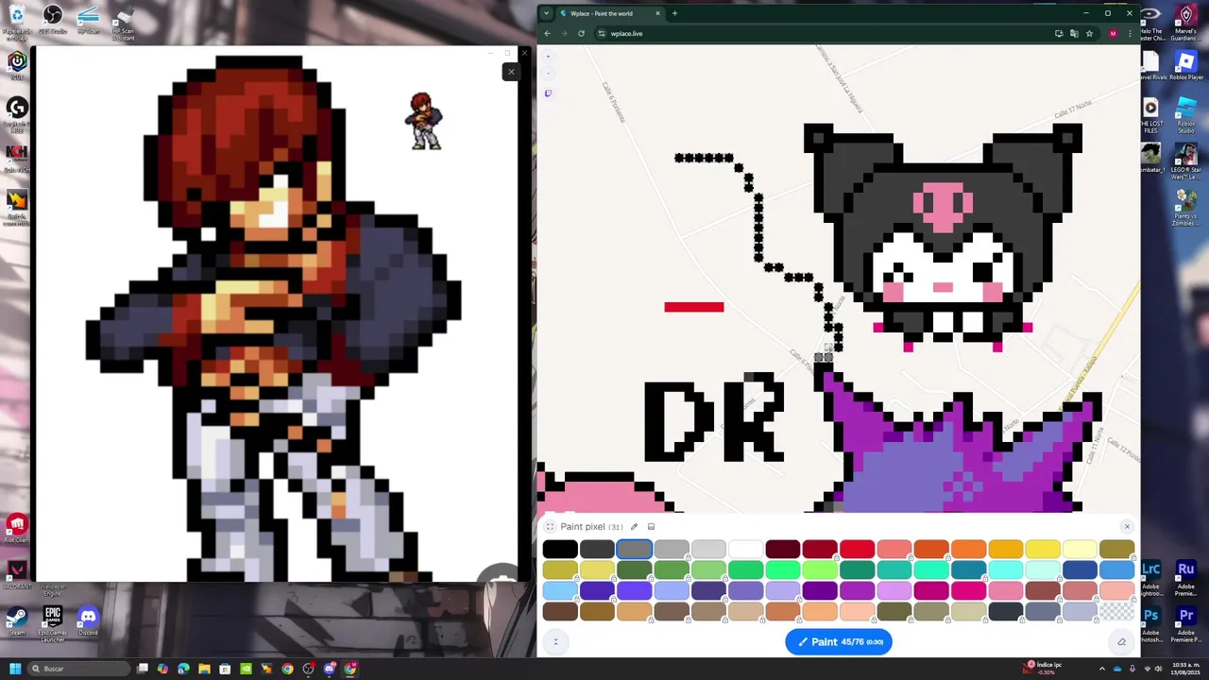Viewport: 1209px width, 680px height.
Task: Click the blue Paint 45/76 button
Action: [x=839, y=642]
